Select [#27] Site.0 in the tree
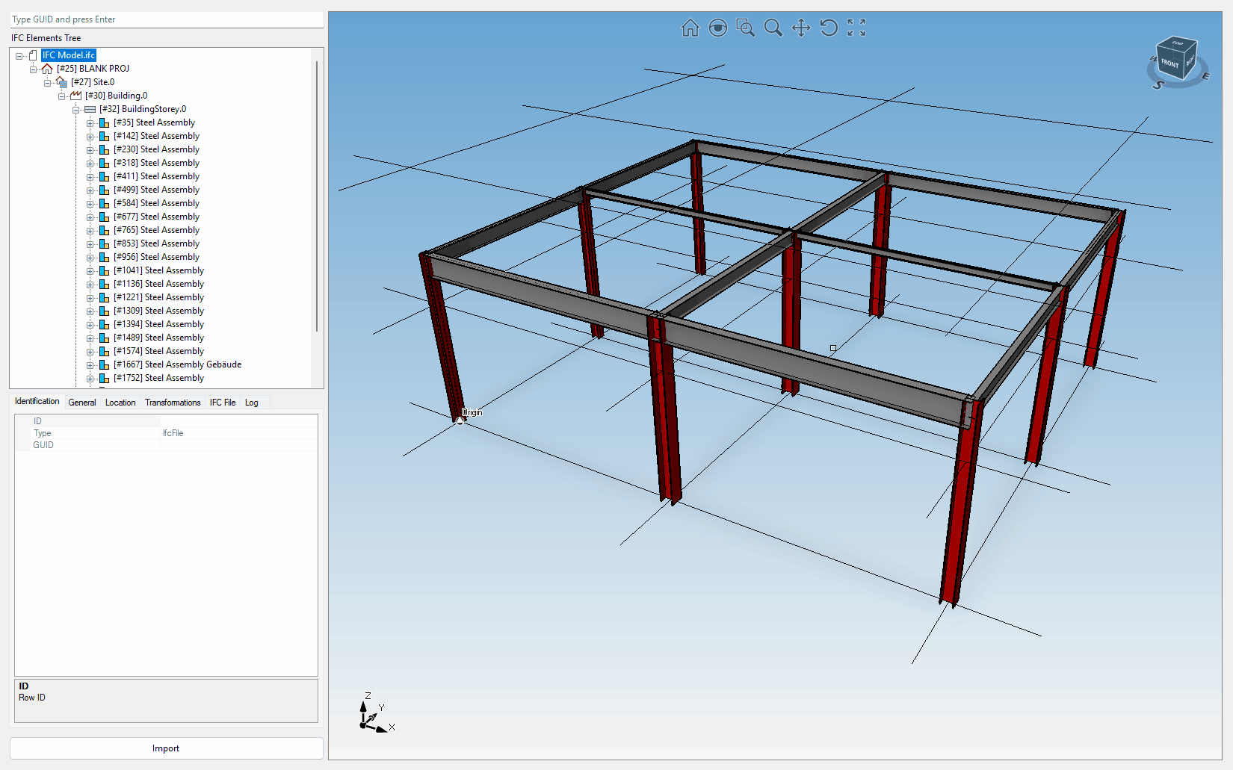The height and width of the screenshot is (770, 1233). [x=93, y=82]
